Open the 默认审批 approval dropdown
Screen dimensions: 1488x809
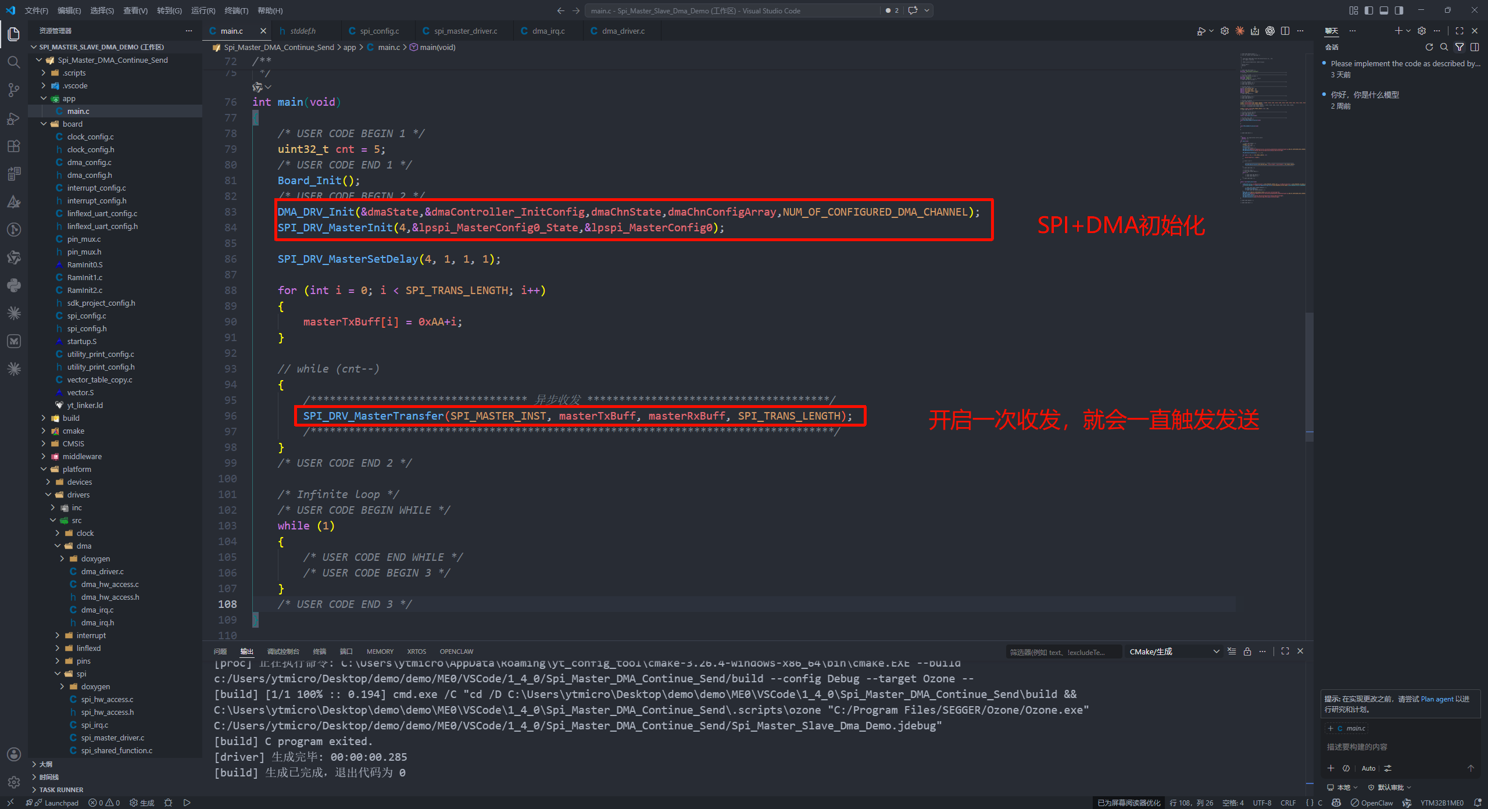coord(1389,787)
